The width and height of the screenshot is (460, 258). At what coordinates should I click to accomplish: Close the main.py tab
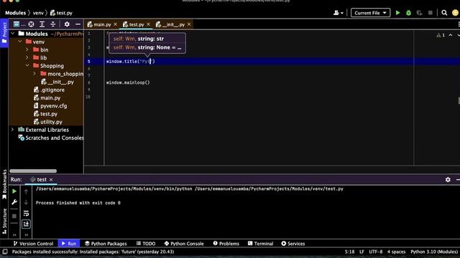115,24
